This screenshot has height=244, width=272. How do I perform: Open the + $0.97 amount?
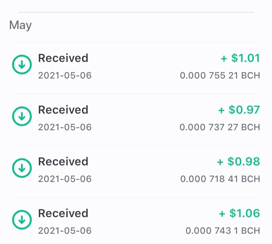(239, 110)
